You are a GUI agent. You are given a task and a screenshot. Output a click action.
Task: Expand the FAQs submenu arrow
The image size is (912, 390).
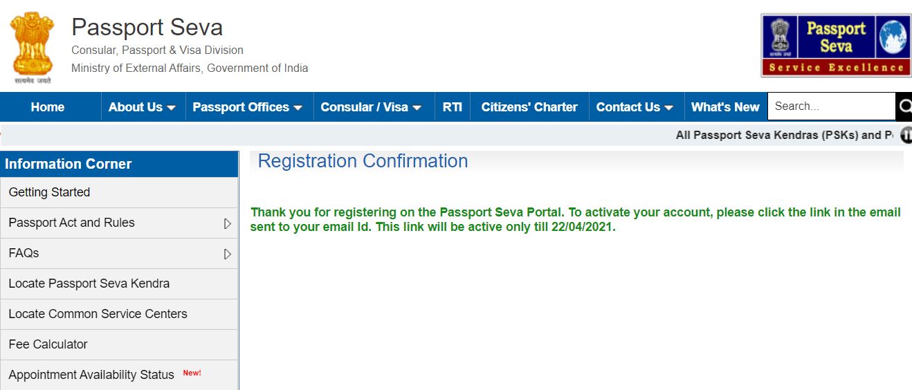click(x=227, y=254)
